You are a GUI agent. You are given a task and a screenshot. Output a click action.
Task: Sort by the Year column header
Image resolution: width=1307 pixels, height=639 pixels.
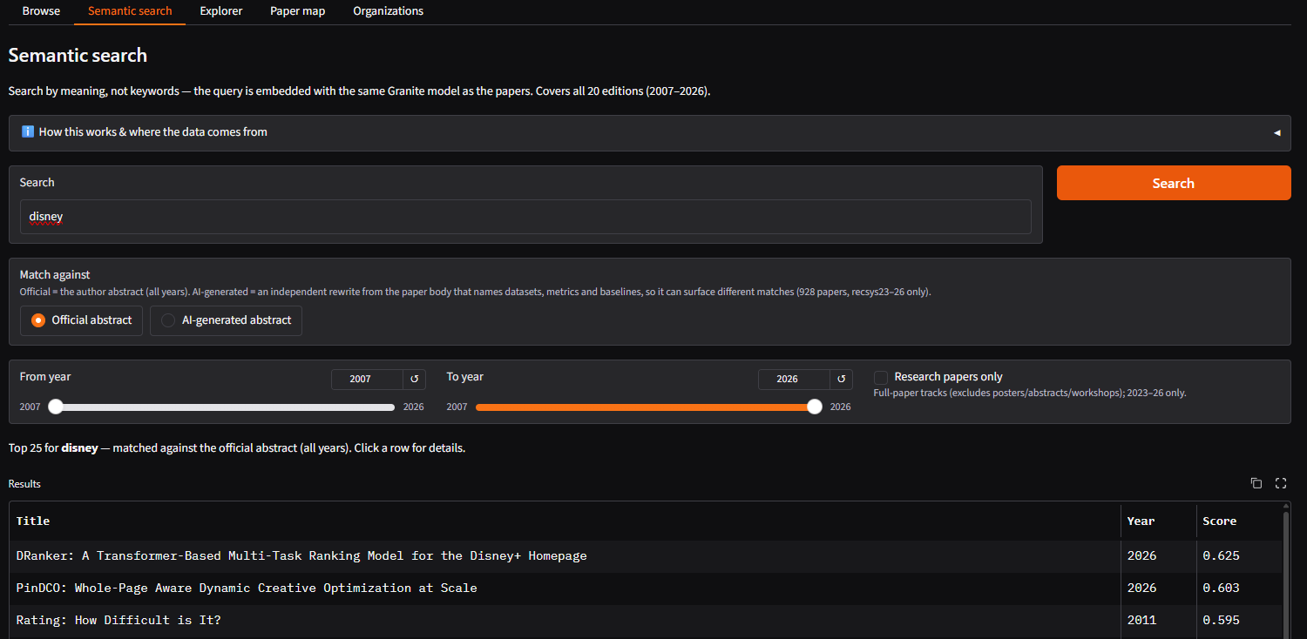1158,521
